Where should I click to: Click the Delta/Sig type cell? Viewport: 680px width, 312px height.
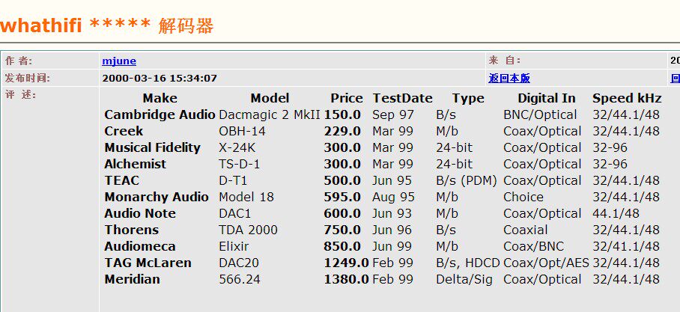pos(464,280)
